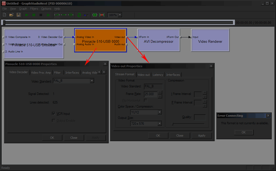Screen dimensions: 276x171
Task: Insert a filter with the green plus icon
Action: (95, 15)
